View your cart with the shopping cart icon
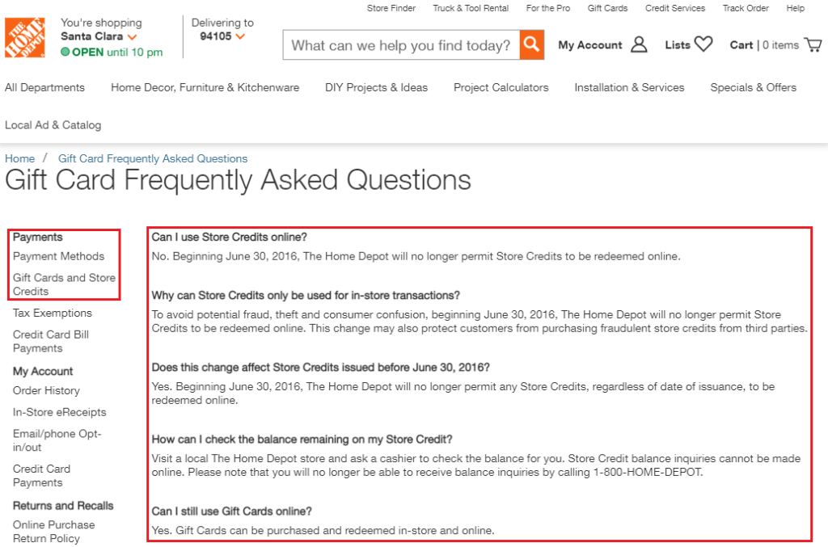The height and width of the screenshot is (547, 828). tap(813, 44)
